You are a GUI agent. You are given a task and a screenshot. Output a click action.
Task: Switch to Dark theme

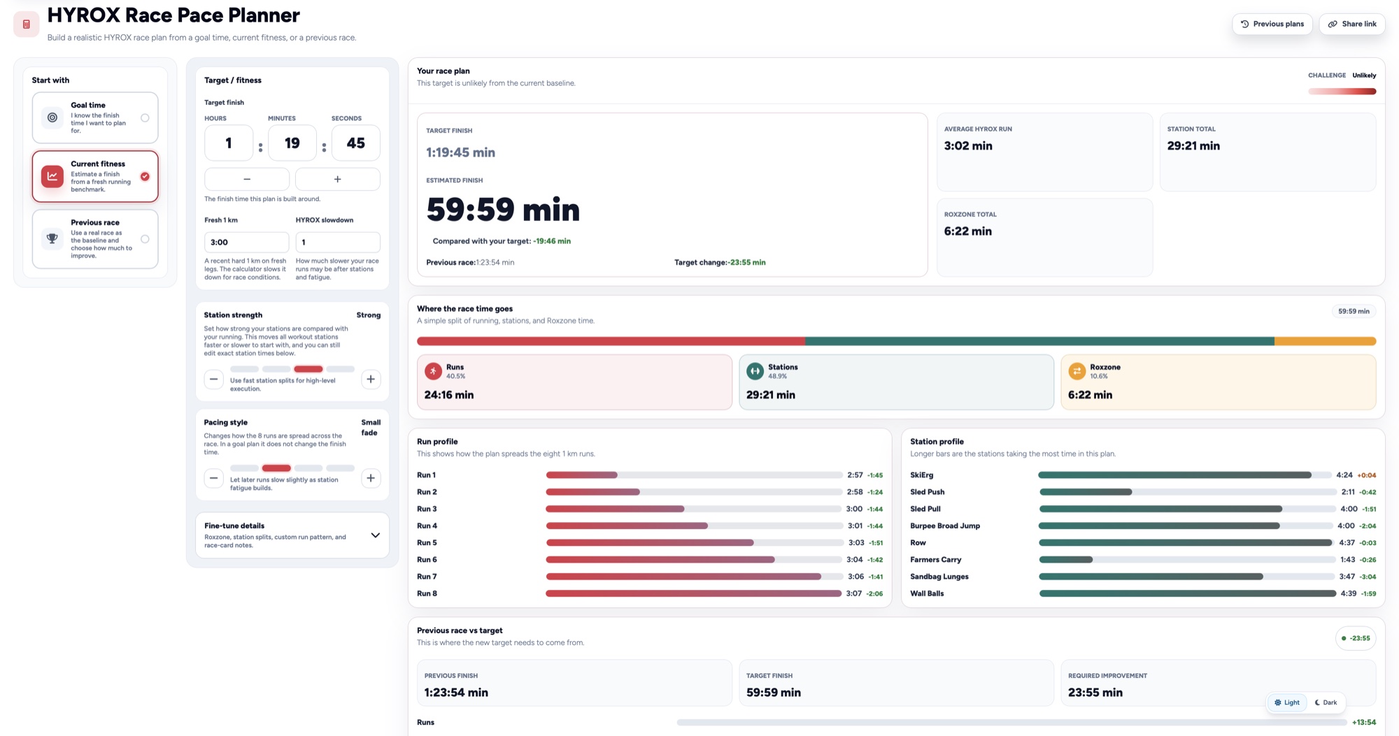1326,702
